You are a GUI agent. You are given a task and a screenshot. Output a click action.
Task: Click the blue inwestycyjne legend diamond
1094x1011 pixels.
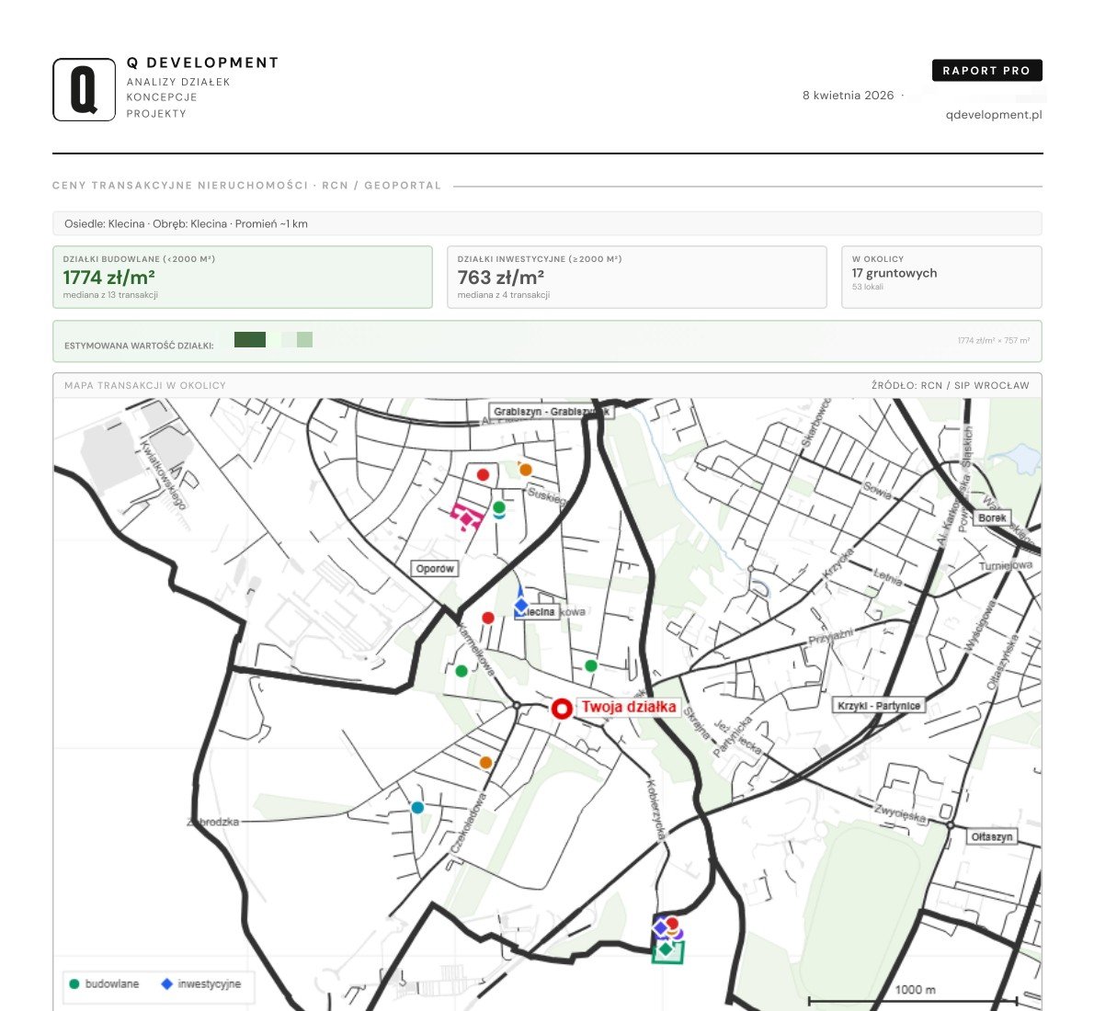(x=166, y=983)
